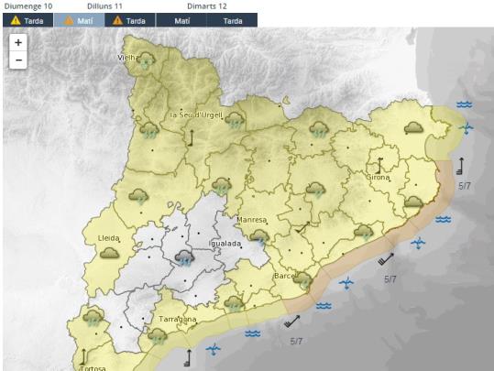Click the Lleida town label
The height and width of the screenshot is (371, 494).
108,238
